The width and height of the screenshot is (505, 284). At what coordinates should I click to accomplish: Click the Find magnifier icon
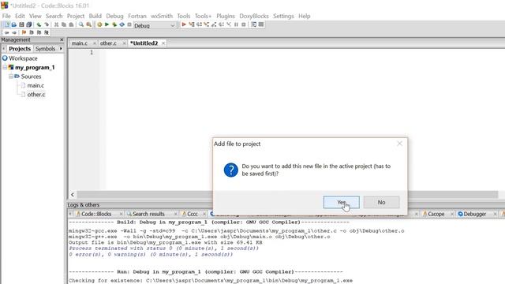pos(81,24)
